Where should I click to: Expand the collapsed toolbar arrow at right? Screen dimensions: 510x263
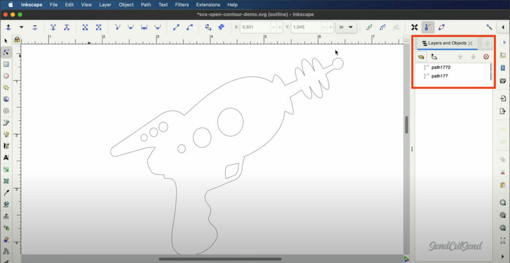tap(503, 27)
